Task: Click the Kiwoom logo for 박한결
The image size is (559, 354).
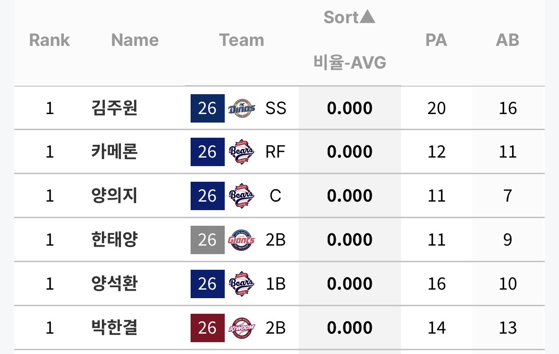Action: coord(241,328)
